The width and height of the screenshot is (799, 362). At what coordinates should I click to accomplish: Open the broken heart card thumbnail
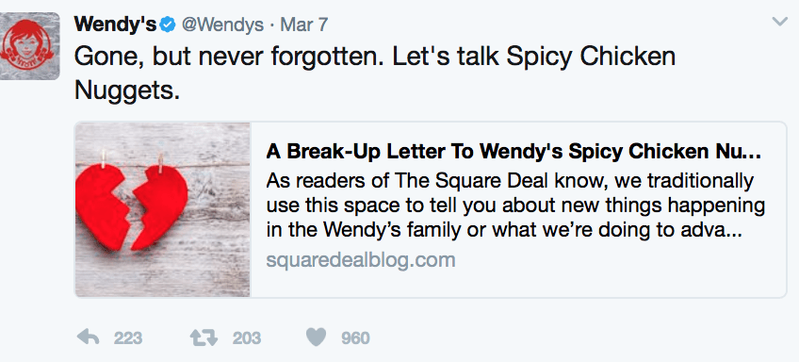(163, 209)
